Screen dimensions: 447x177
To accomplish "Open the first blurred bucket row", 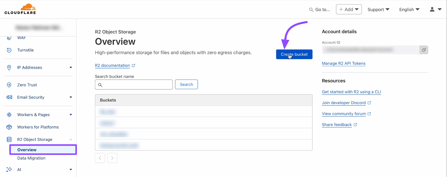I will pyautogui.click(x=204, y=111).
